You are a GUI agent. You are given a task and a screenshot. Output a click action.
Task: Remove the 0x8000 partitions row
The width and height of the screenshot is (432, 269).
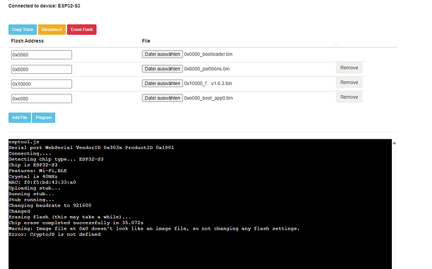pyautogui.click(x=349, y=68)
